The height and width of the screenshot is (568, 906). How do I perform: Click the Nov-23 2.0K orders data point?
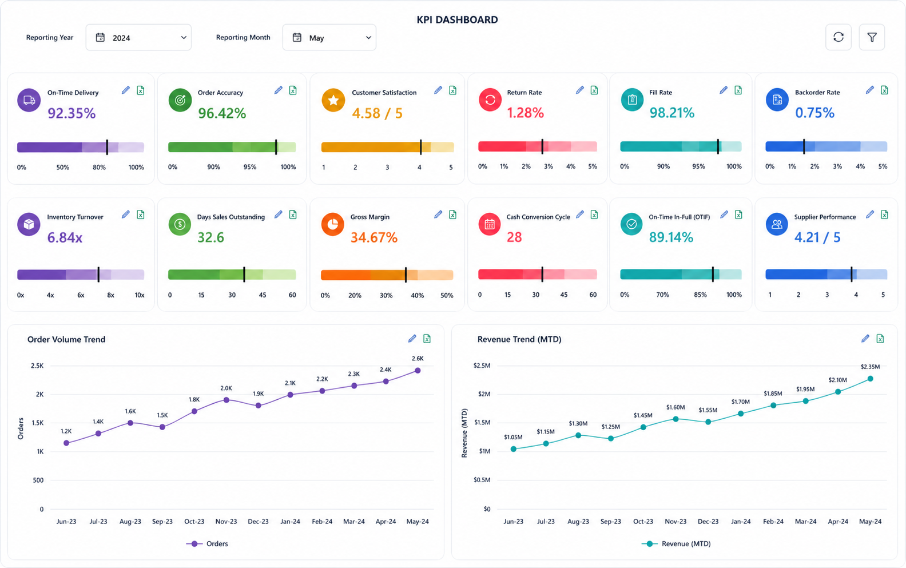(x=227, y=400)
